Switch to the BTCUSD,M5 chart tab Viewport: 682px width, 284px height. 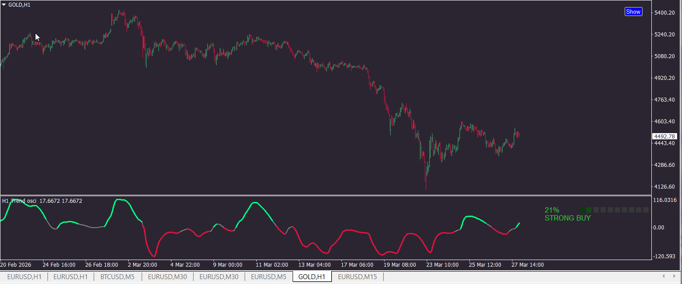click(x=118, y=277)
